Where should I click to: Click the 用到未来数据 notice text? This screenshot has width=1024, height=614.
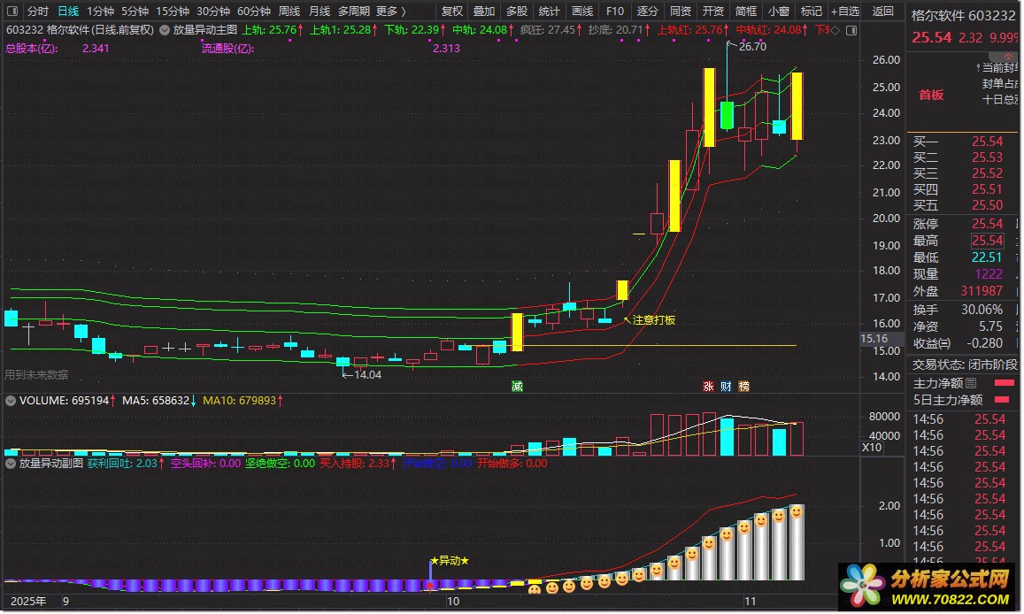tap(36, 374)
